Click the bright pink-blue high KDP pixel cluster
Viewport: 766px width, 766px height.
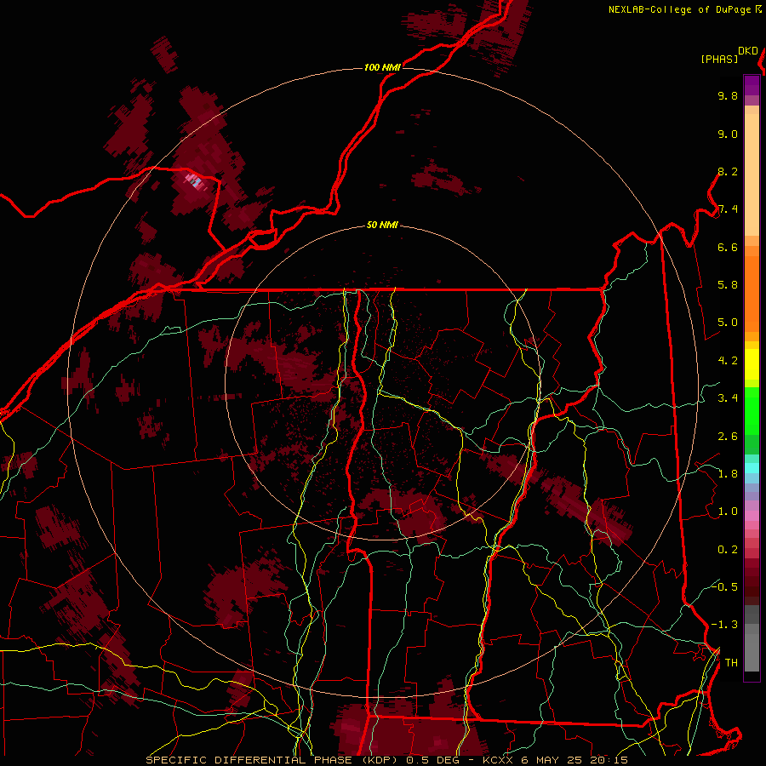tap(193, 180)
